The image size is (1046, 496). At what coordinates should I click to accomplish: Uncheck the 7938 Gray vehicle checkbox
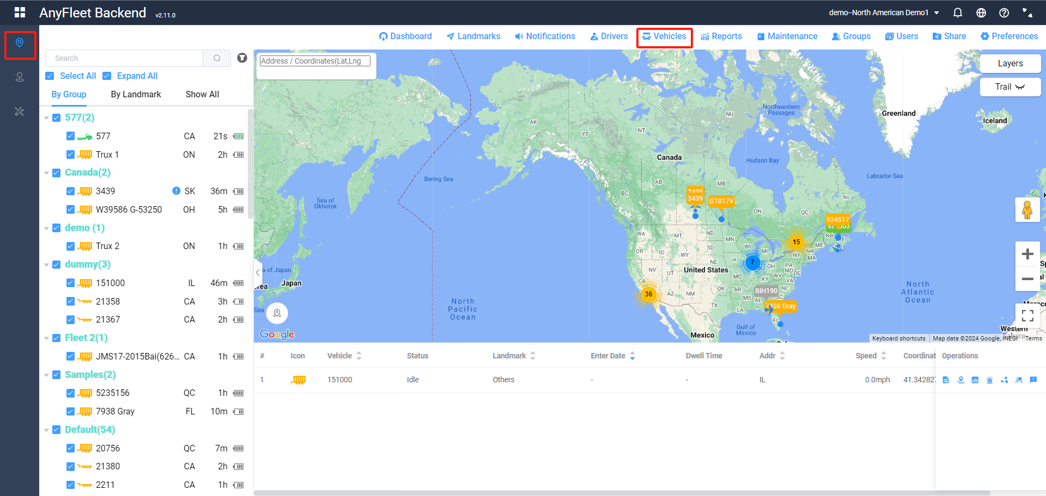coord(70,411)
